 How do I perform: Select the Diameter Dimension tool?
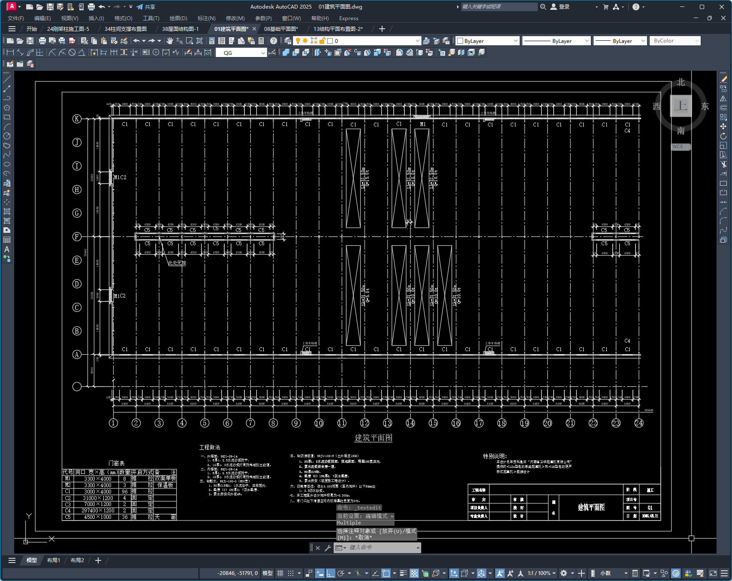pyautogui.click(x=72, y=52)
